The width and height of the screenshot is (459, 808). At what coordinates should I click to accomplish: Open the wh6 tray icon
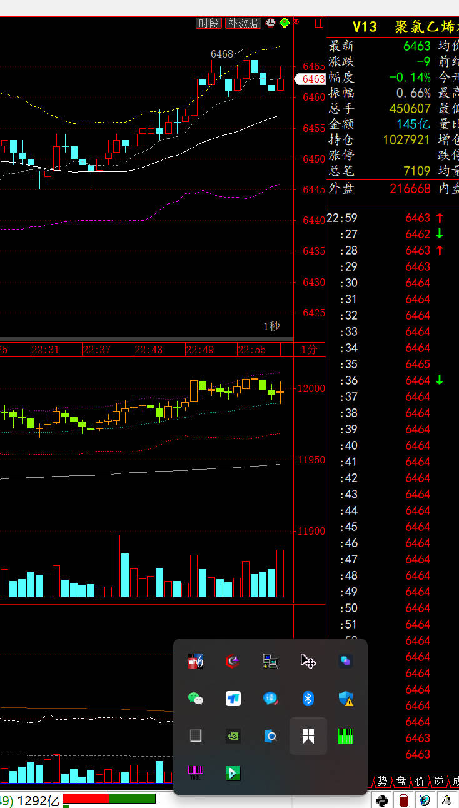(196, 661)
